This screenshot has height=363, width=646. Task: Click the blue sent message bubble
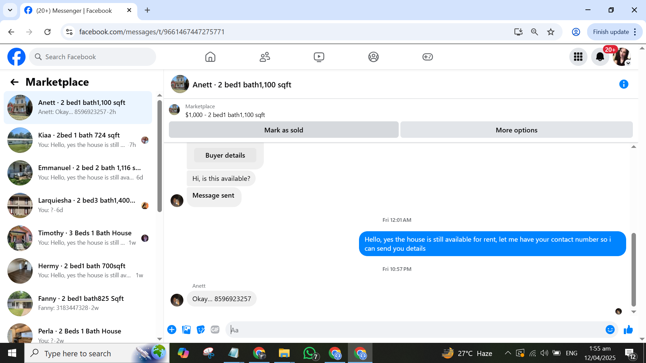pyautogui.click(x=492, y=244)
